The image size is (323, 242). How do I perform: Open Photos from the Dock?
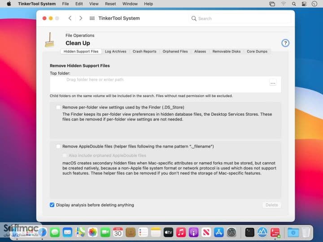click(x=93, y=233)
